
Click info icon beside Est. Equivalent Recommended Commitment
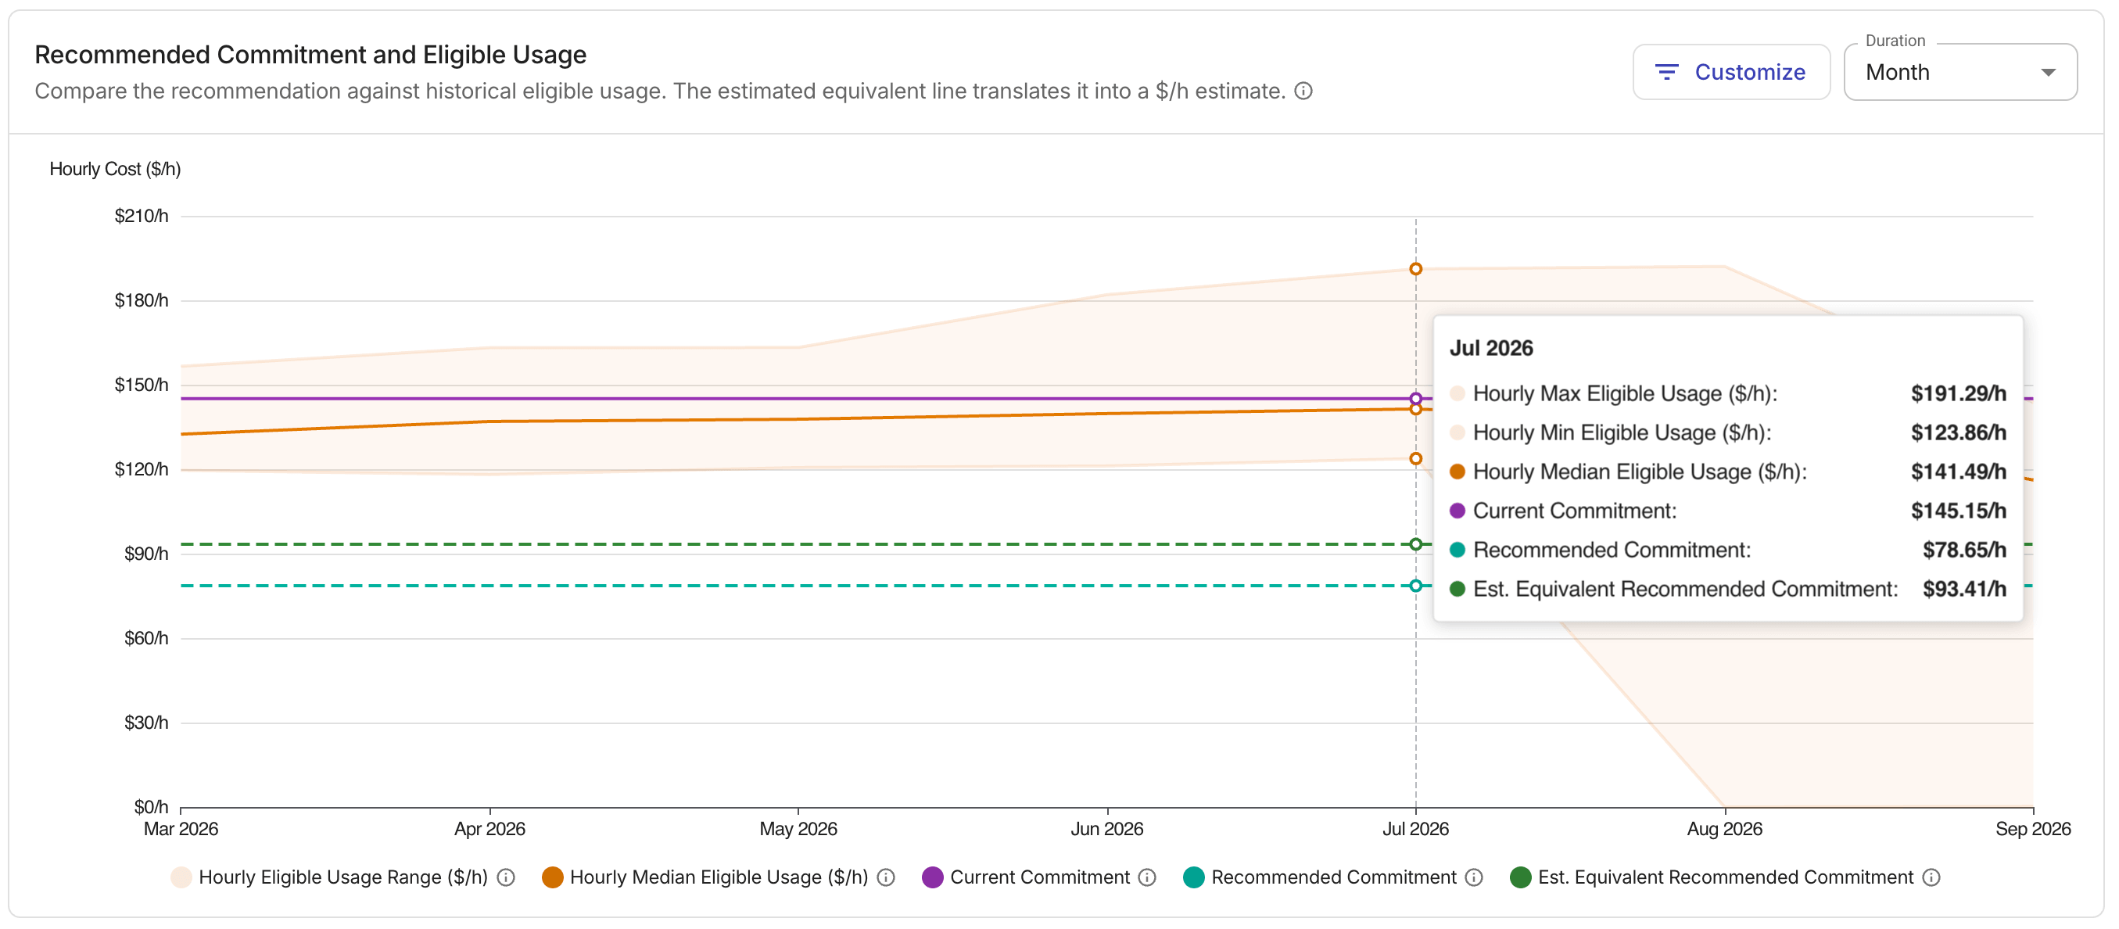coord(1931,878)
